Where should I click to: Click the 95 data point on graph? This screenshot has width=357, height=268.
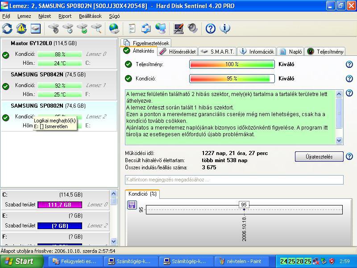click(244, 209)
